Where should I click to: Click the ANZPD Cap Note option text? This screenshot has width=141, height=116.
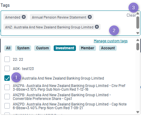click(70, 106)
